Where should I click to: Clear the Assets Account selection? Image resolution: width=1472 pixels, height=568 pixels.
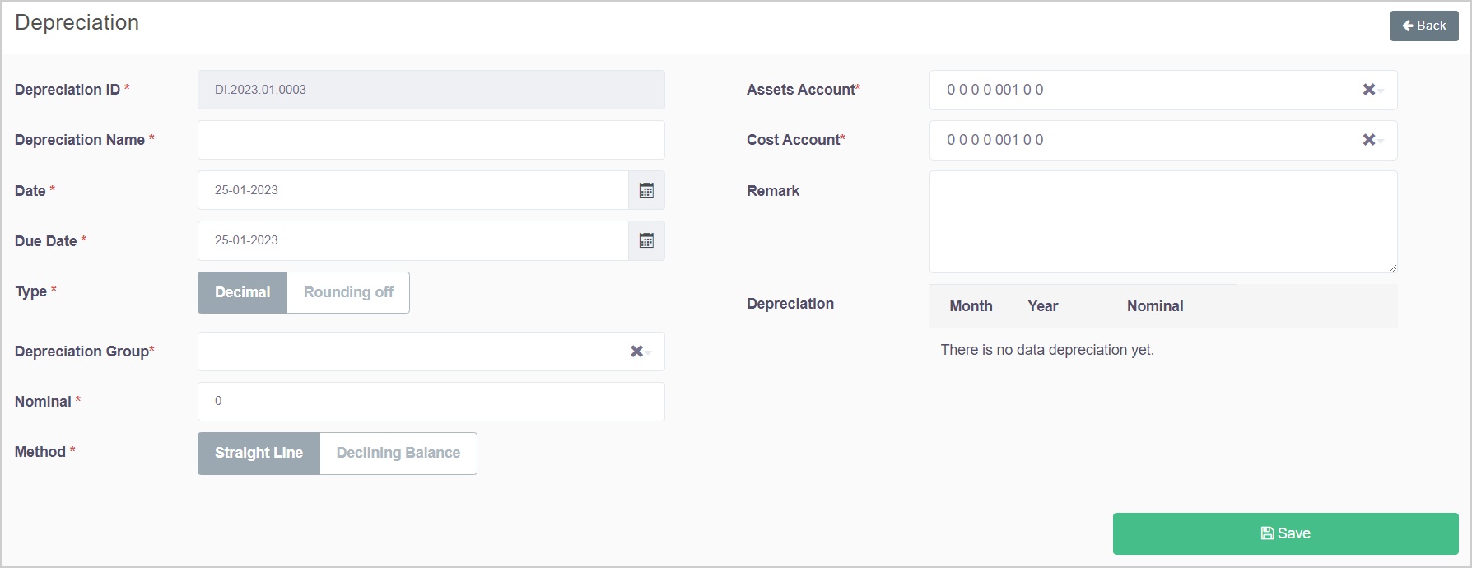[x=1368, y=90]
